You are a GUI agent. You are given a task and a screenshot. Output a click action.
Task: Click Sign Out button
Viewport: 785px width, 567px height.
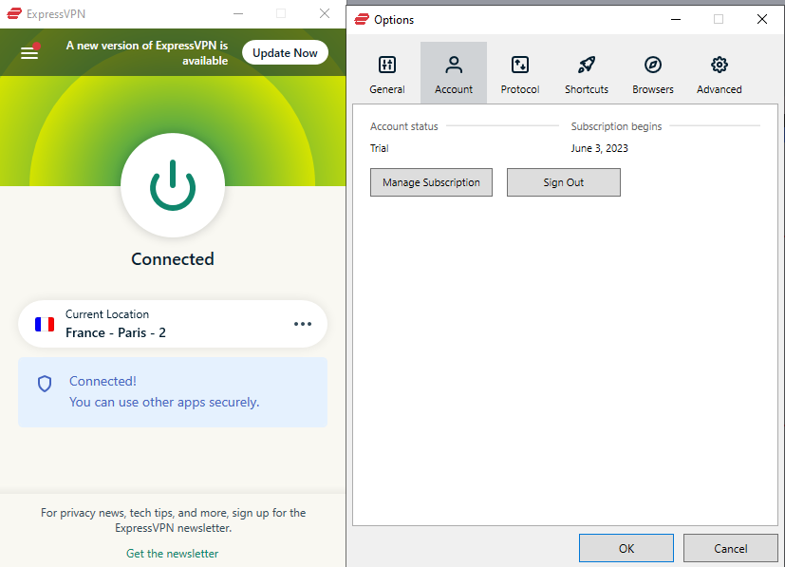(x=563, y=182)
